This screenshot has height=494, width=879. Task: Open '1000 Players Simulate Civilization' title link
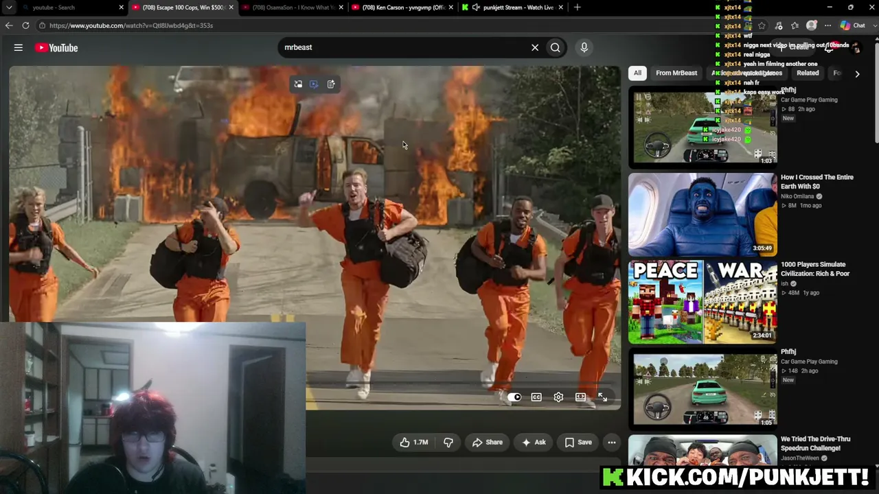(x=815, y=269)
